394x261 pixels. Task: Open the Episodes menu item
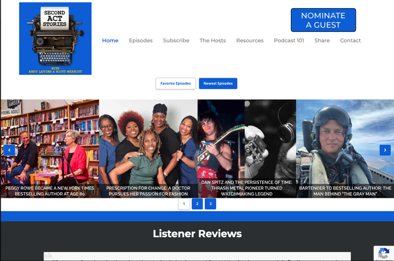pos(141,41)
